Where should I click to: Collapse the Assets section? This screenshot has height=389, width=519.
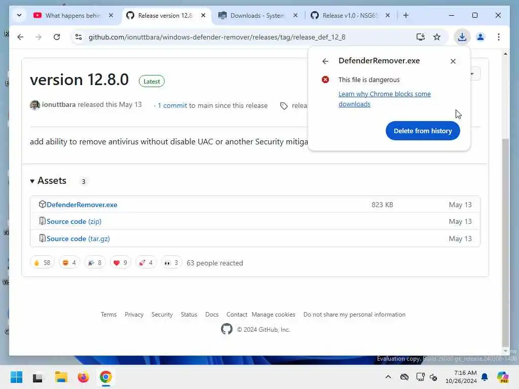tap(48, 181)
